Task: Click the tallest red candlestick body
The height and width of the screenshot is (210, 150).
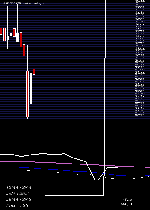Action: (28, 94)
